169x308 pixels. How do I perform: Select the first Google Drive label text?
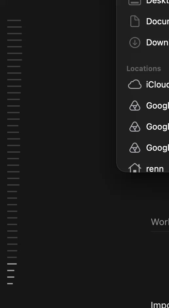[x=158, y=106]
